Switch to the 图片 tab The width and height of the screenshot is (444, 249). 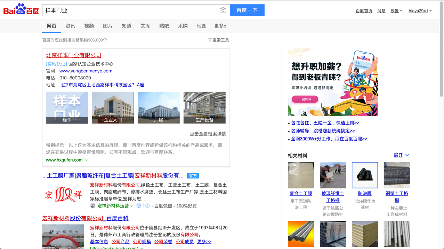[108, 26]
